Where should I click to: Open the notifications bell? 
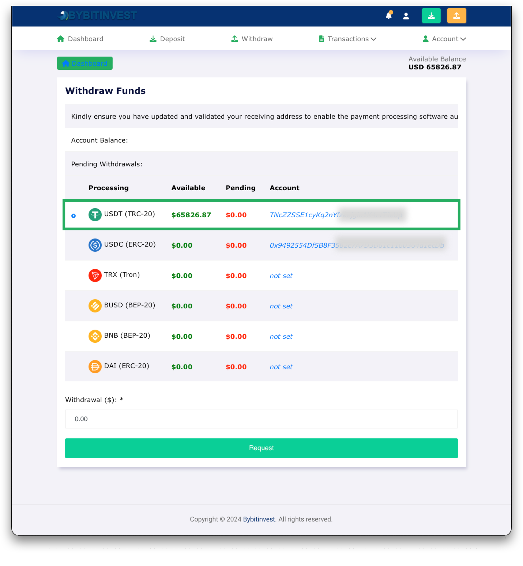pyautogui.click(x=389, y=15)
